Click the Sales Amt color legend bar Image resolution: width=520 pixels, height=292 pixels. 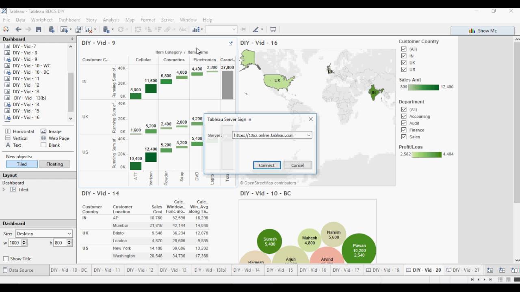424,87
